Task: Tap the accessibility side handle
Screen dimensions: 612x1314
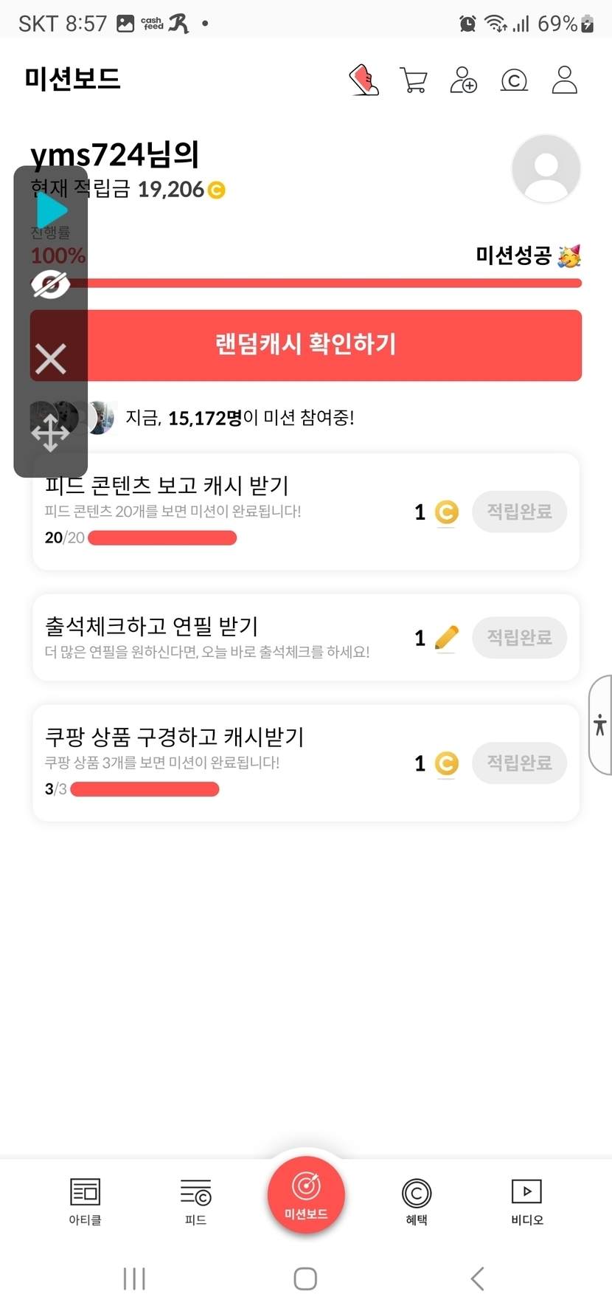Action: [600, 725]
